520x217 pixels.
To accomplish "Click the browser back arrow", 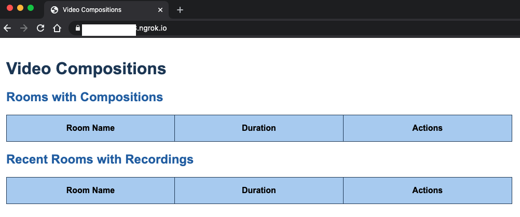I will point(7,28).
